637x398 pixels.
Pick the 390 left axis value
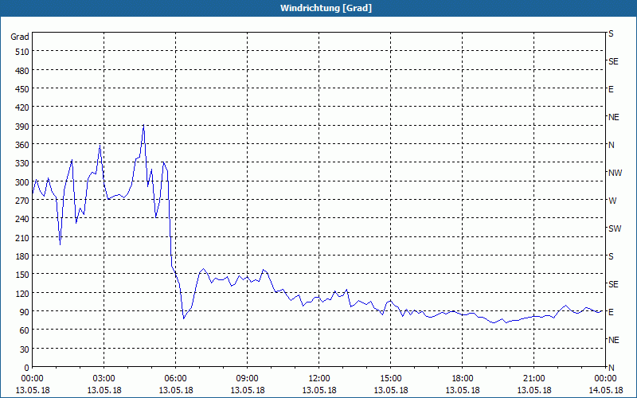[x=22, y=127]
